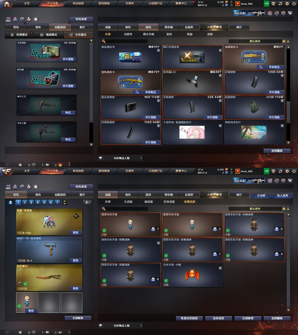Click the item search field in upper screen

tap(124, 41)
